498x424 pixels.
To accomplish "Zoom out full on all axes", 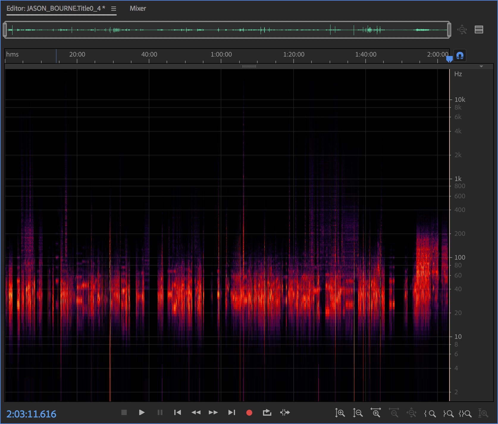I will 411,413.
